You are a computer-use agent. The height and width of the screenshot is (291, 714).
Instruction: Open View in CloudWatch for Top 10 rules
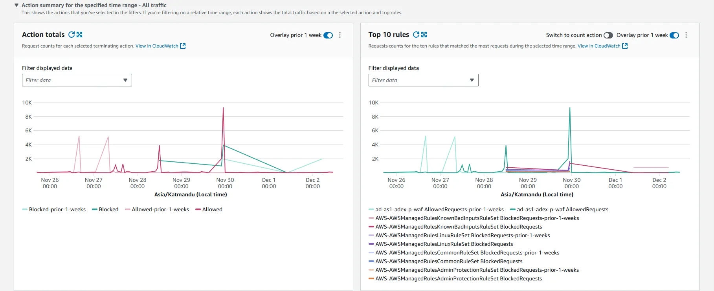coord(599,46)
